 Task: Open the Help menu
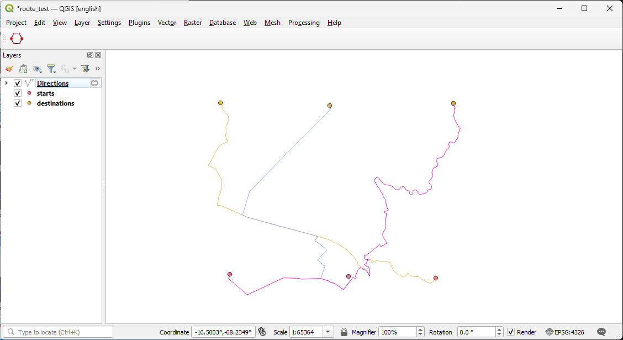[x=334, y=23]
